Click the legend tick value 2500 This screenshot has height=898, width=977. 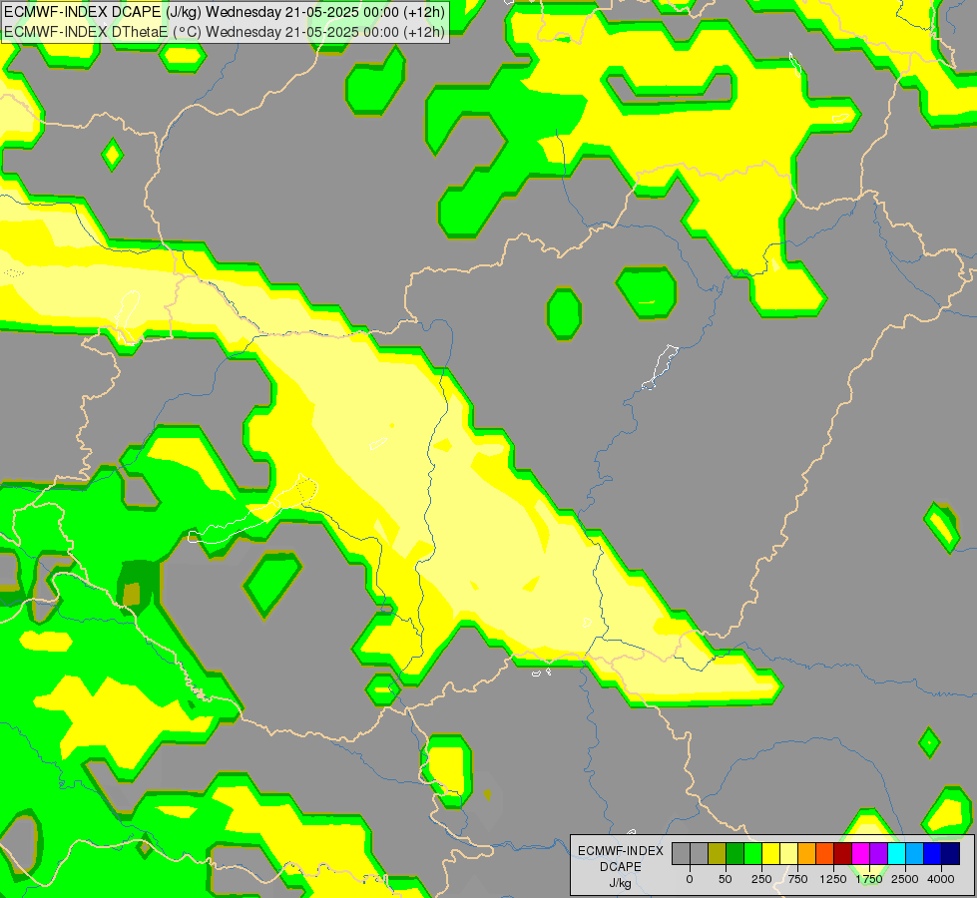click(x=905, y=879)
